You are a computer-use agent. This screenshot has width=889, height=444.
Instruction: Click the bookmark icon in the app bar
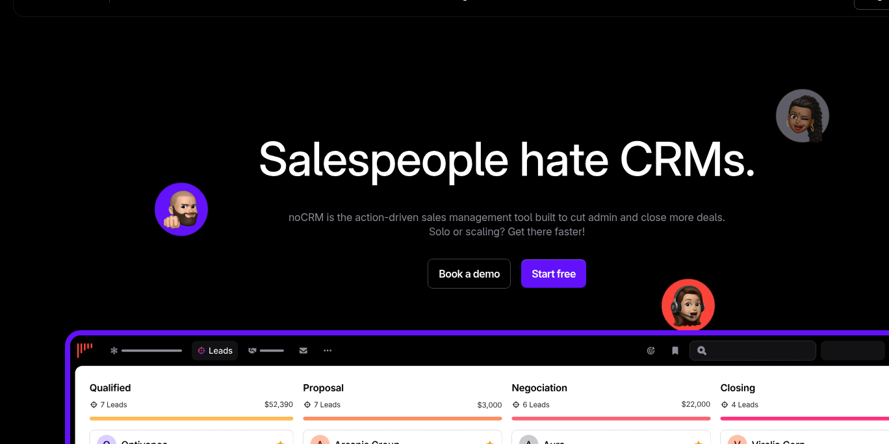point(675,350)
